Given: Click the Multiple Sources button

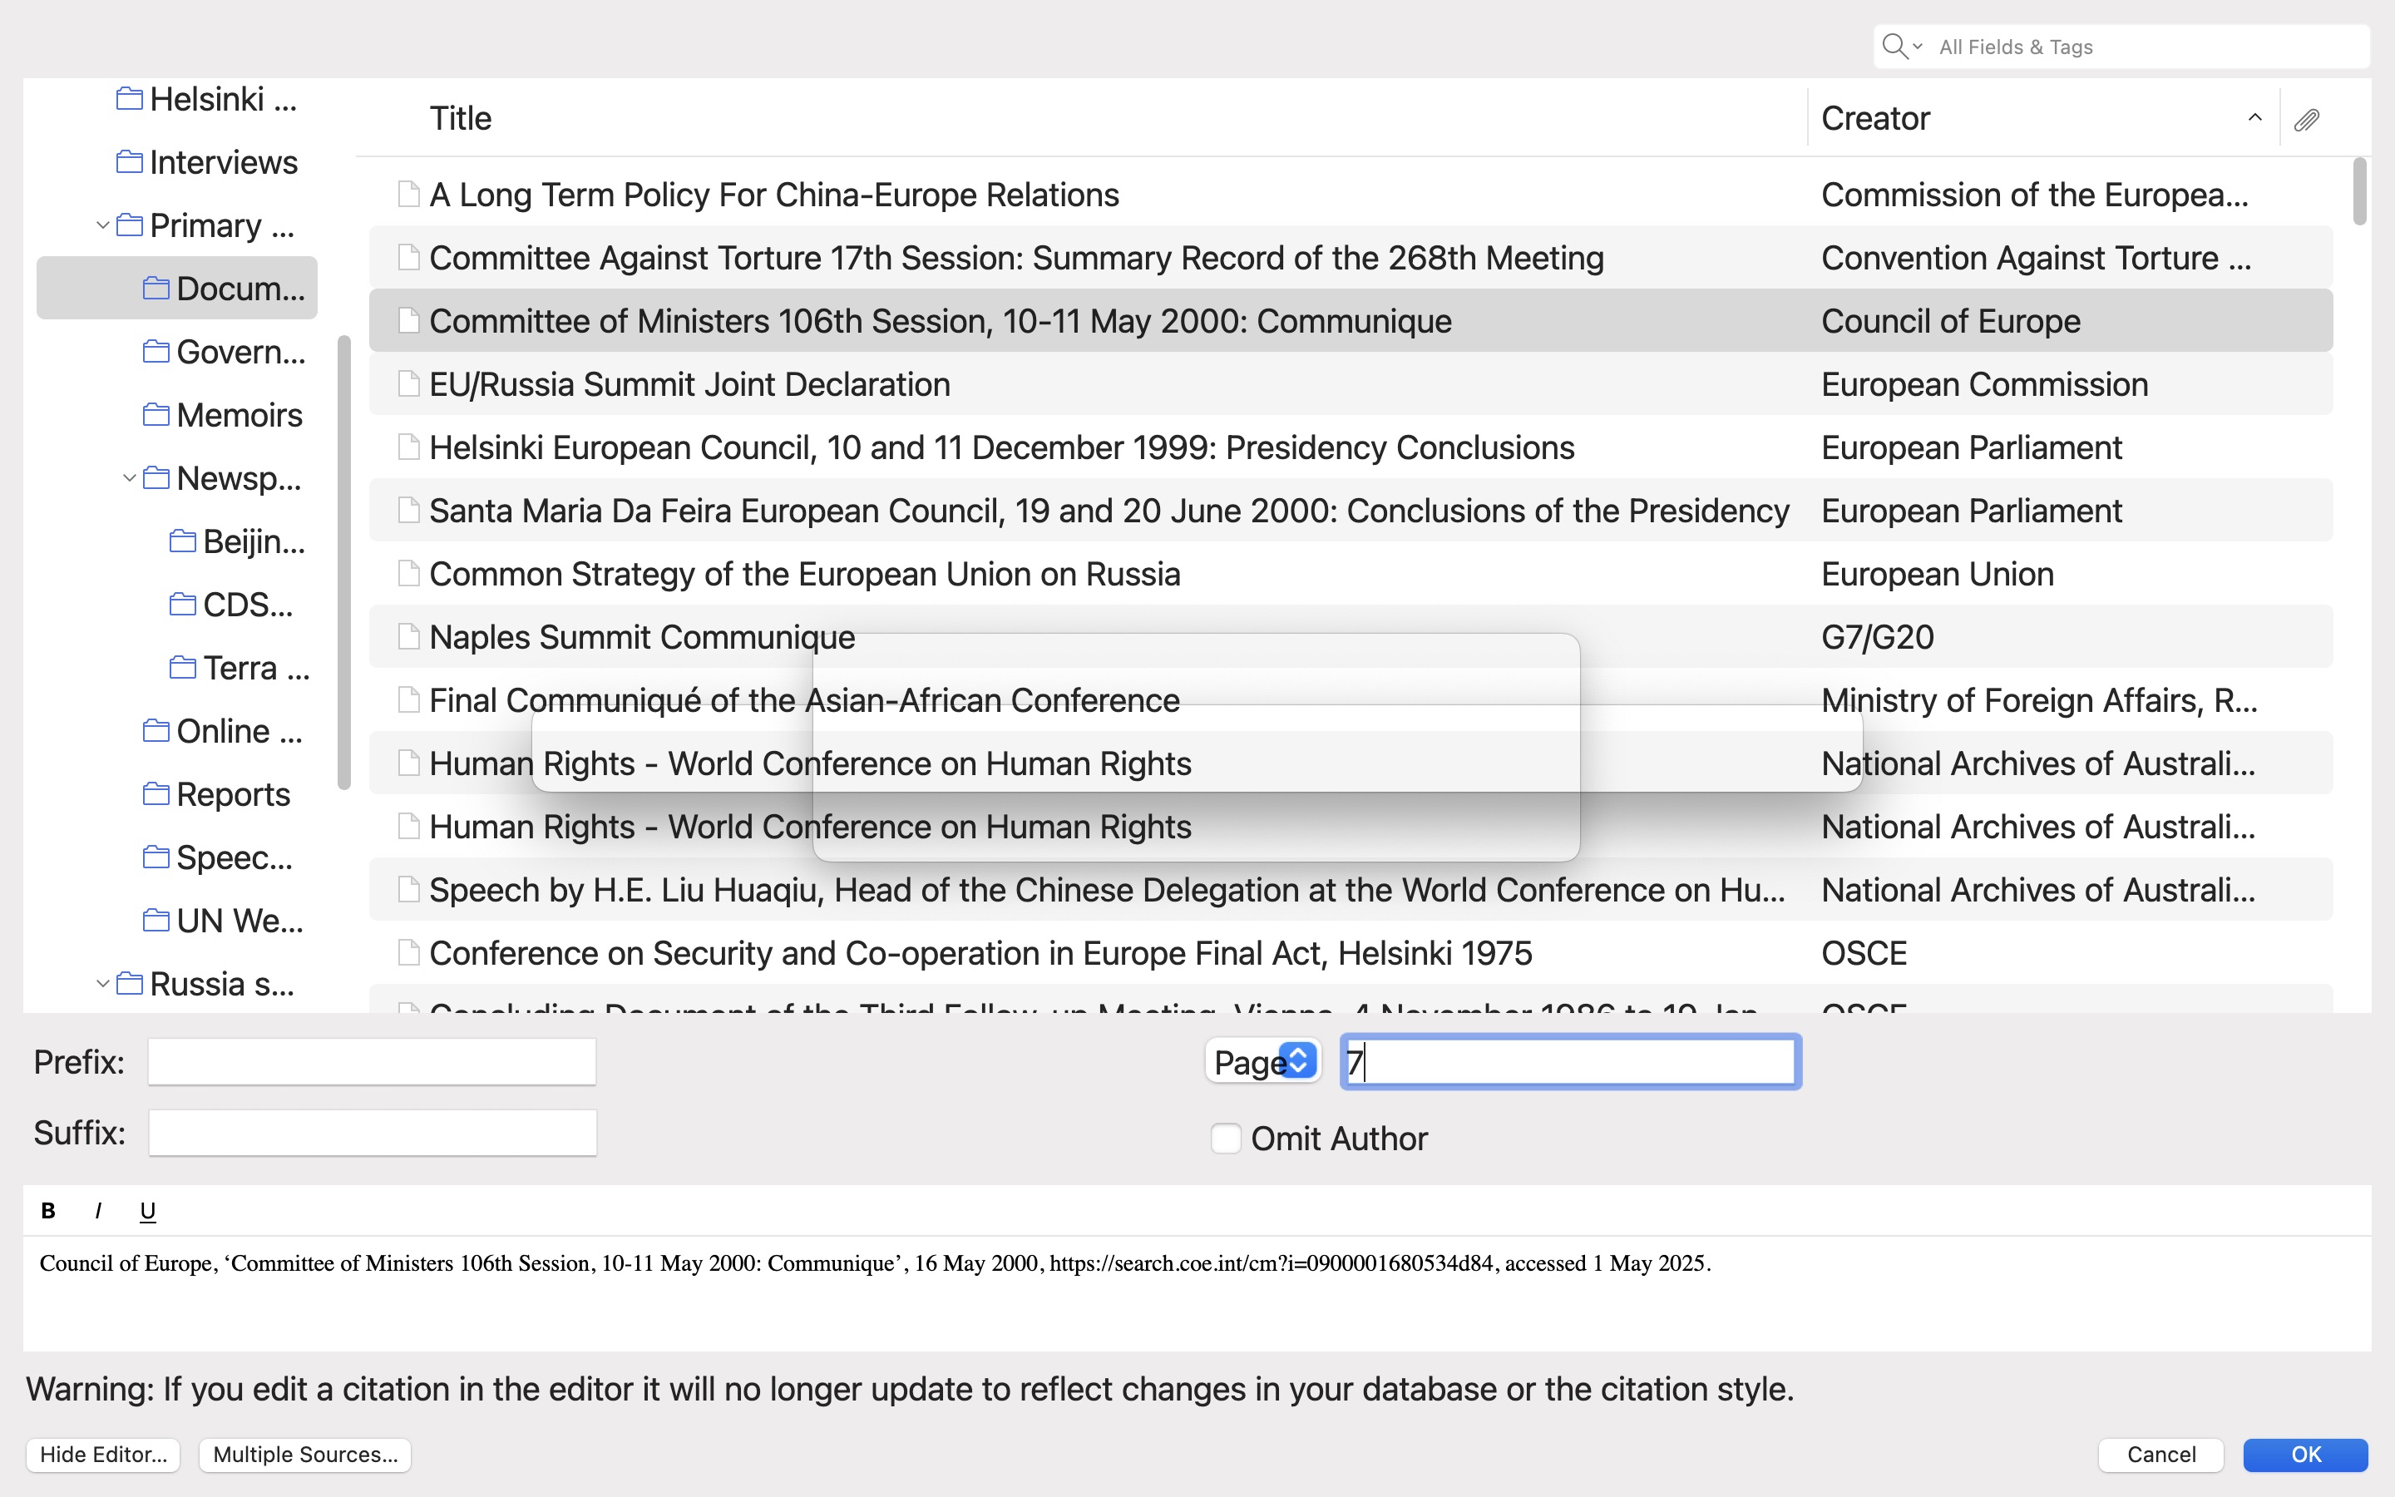Looking at the screenshot, I should coord(305,1454).
